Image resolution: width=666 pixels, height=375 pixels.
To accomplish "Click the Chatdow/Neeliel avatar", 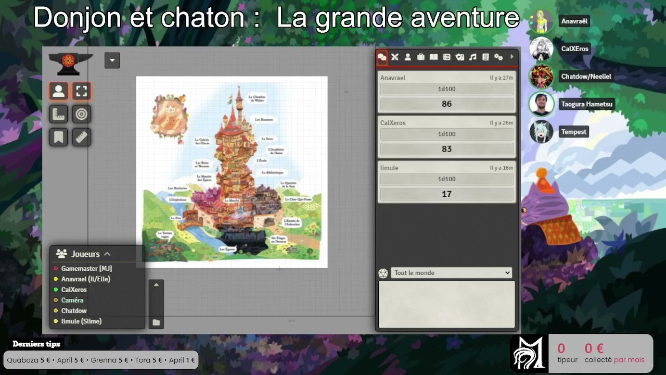I will tap(541, 77).
